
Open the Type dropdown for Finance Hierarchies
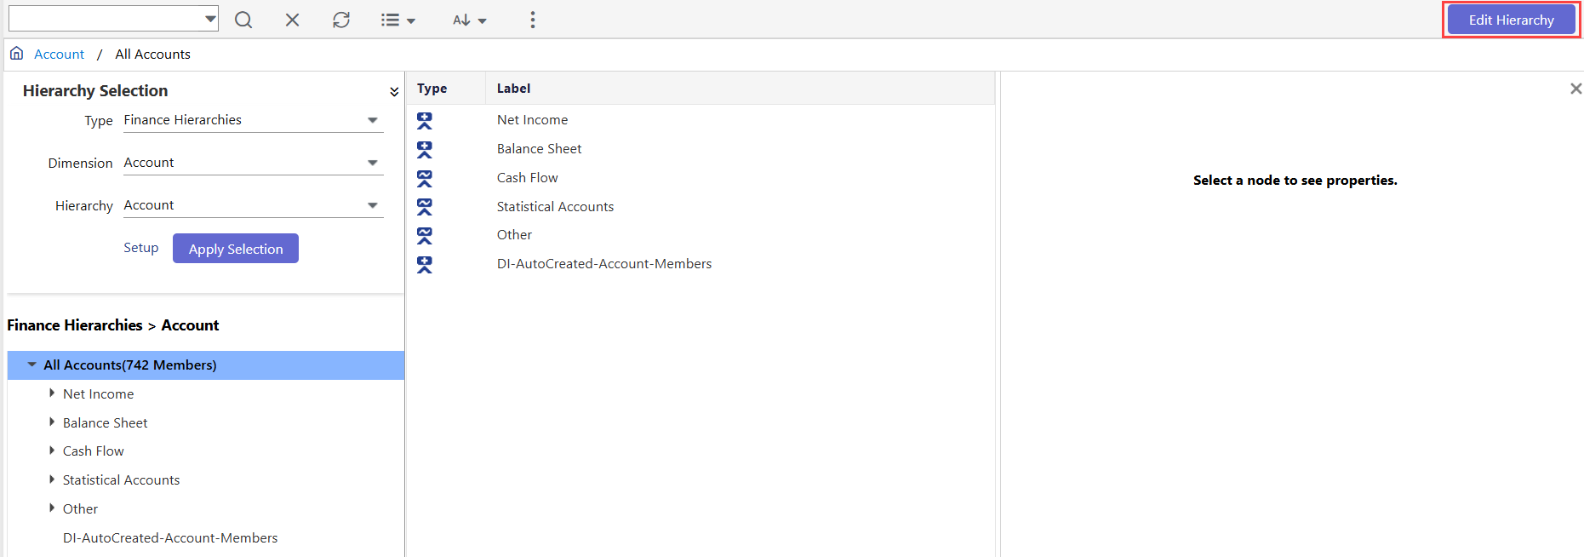pyautogui.click(x=372, y=120)
